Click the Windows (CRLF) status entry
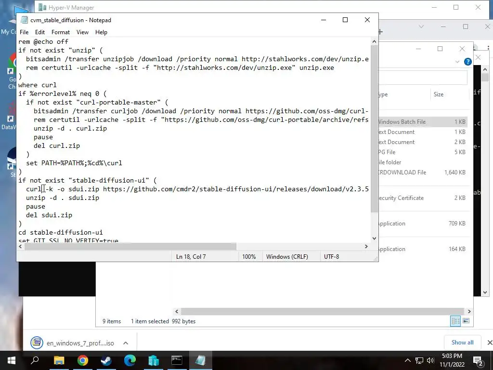The height and width of the screenshot is (370, 493). pyautogui.click(x=287, y=257)
